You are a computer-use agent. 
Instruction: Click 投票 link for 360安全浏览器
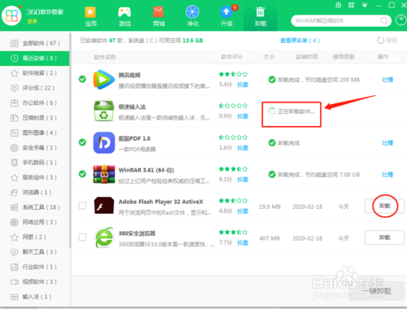pos(243,242)
